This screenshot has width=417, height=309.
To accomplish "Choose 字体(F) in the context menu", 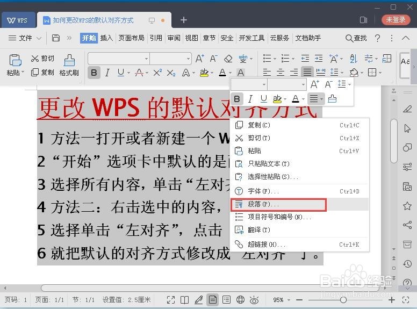I will 299,191.
